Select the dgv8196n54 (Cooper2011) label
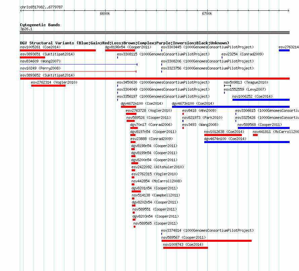 pos(128,47)
